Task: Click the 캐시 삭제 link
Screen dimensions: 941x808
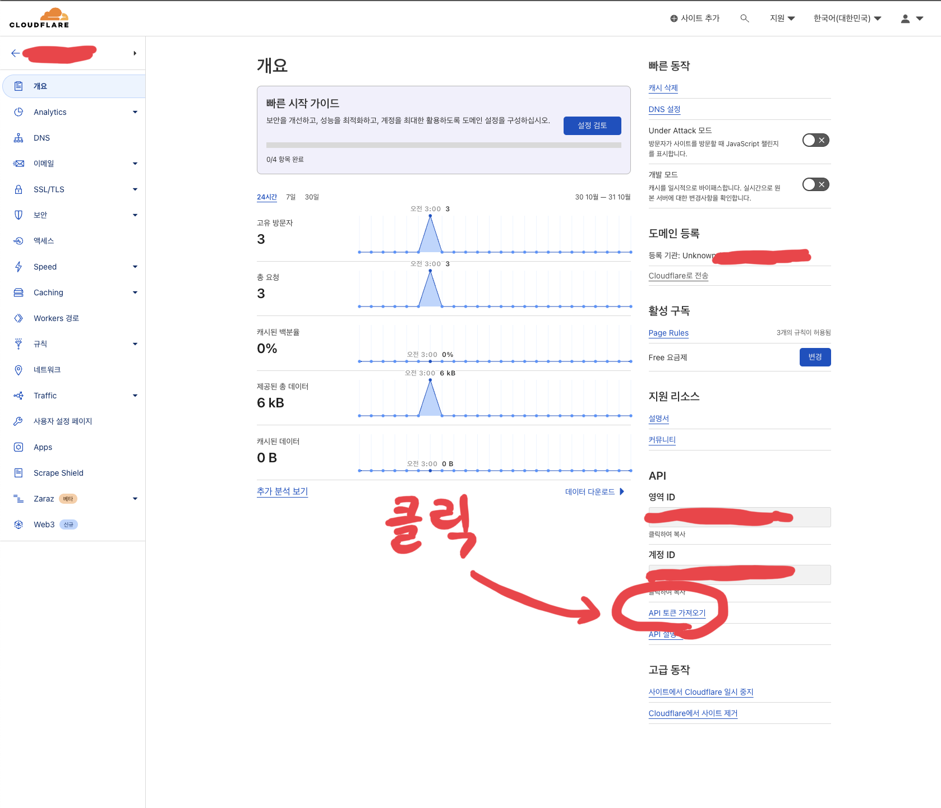Action: tap(663, 88)
